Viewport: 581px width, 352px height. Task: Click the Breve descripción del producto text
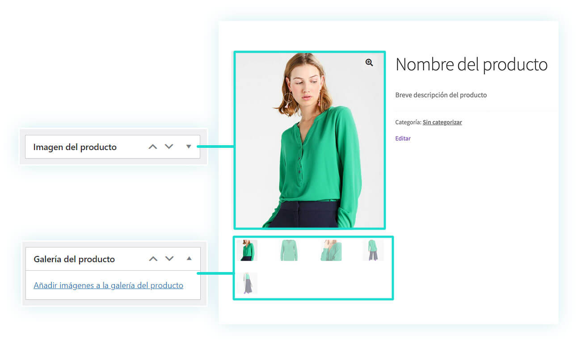coord(441,95)
